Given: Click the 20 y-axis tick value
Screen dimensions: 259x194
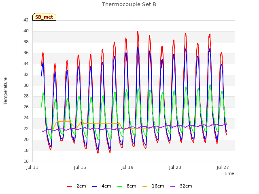Looking at the screenshot, I should coord(26,139).
